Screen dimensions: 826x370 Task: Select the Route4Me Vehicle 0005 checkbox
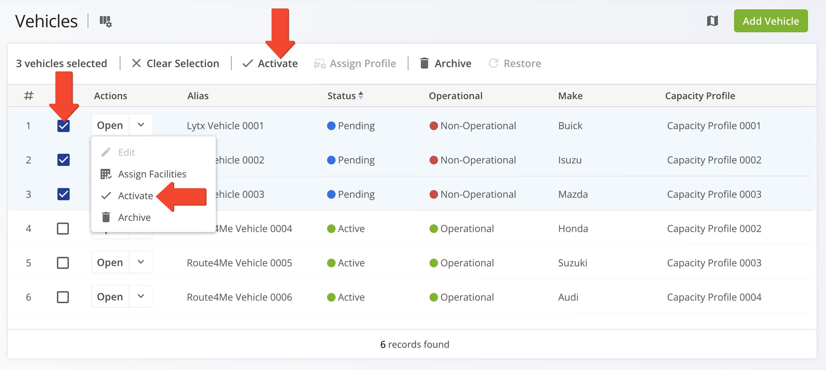click(x=63, y=263)
